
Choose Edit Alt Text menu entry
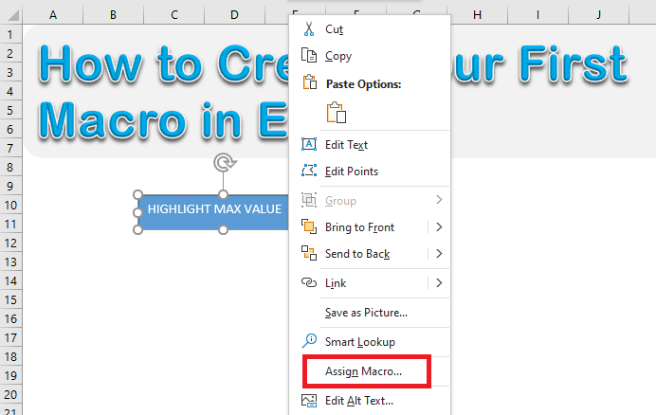(370, 401)
